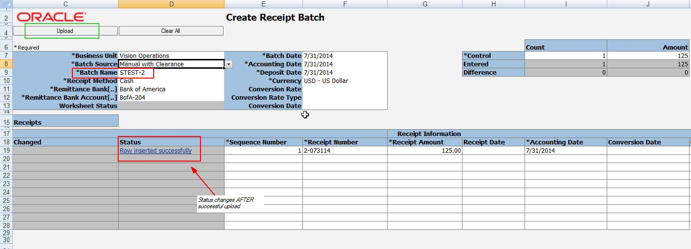
Task: Select the Business Unit field Vision Operations
Action: pyautogui.click(x=170, y=56)
